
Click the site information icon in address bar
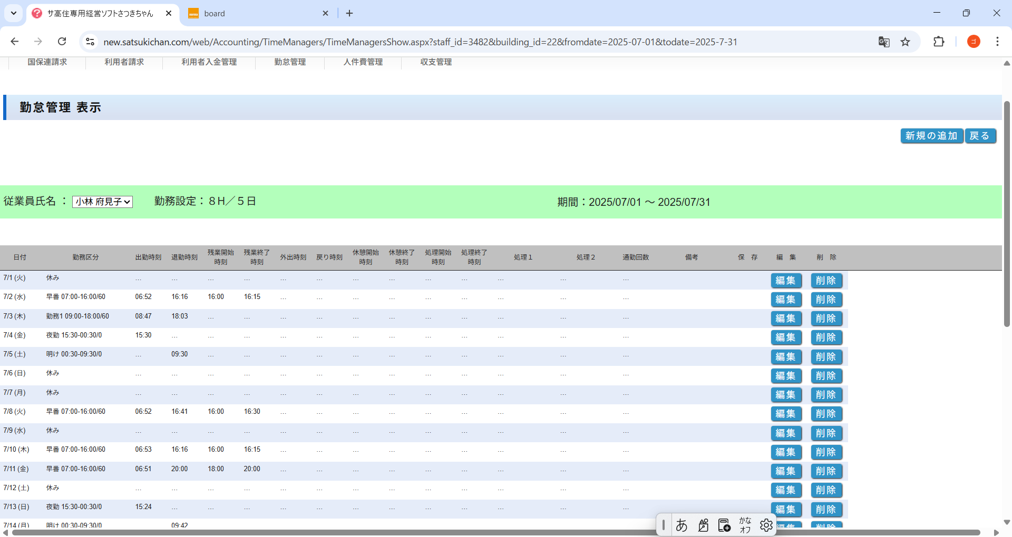(x=90, y=42)
